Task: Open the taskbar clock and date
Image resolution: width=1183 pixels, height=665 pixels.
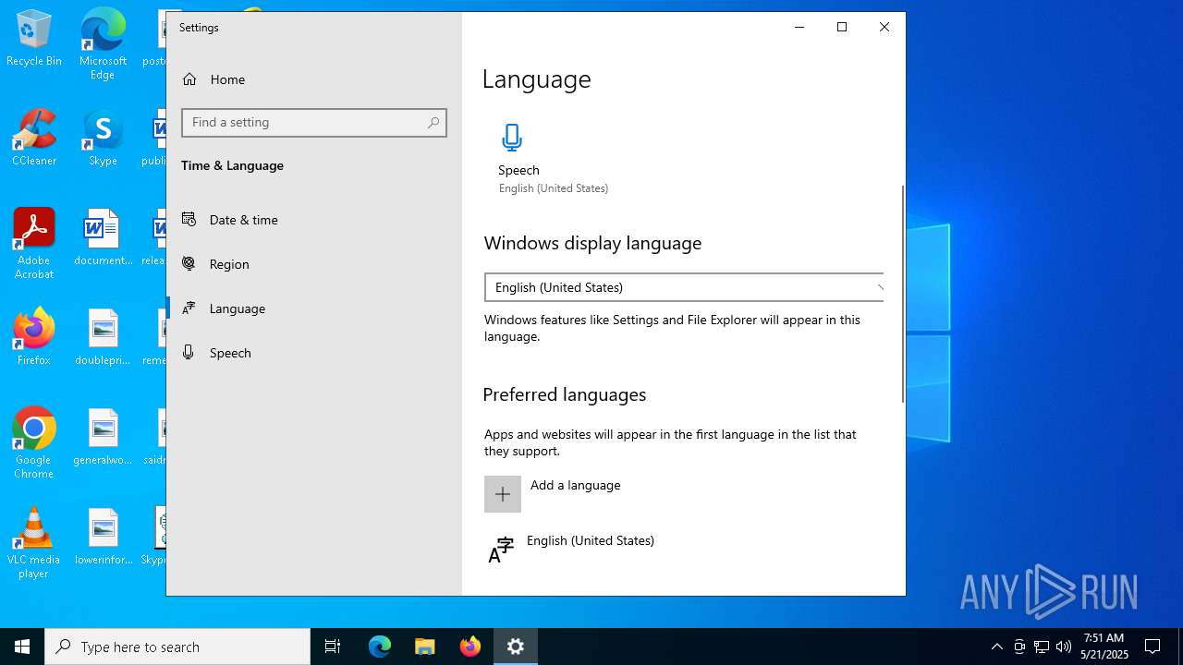Action: tap(1104, 647)
